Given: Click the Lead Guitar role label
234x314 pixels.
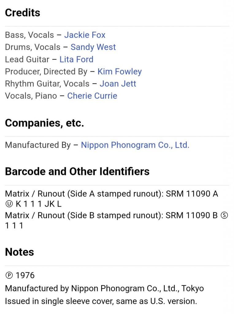Looking at the screenshot, I should point(27,59).
